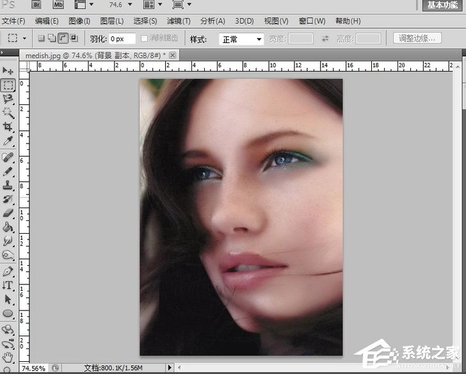Click the 羽化 feather input field
This screenshot has width=466, height=374.
(x=122, y=38)
